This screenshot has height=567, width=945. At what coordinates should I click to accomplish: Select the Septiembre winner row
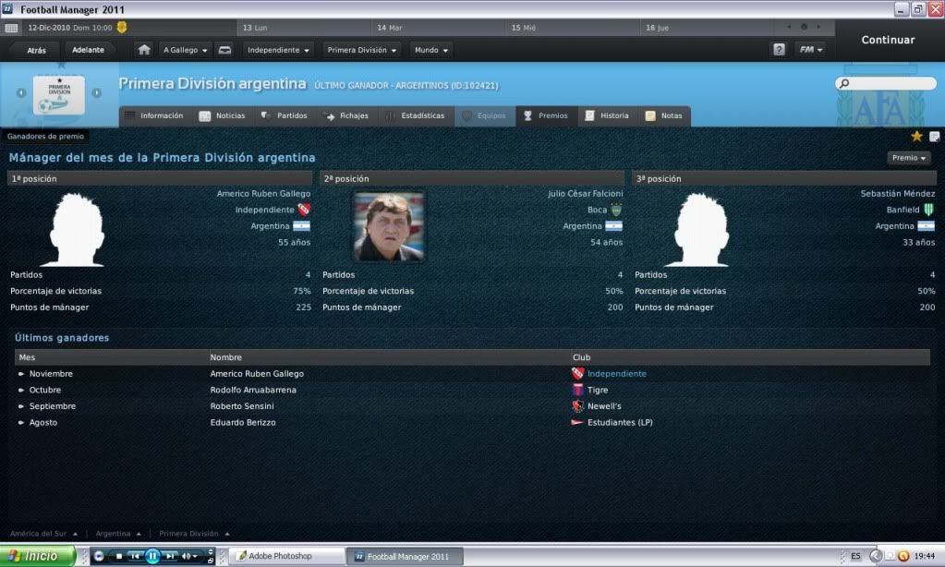pos(472,406)
